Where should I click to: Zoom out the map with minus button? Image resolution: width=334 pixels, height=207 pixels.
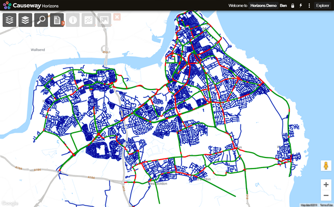tap(326, 195)
